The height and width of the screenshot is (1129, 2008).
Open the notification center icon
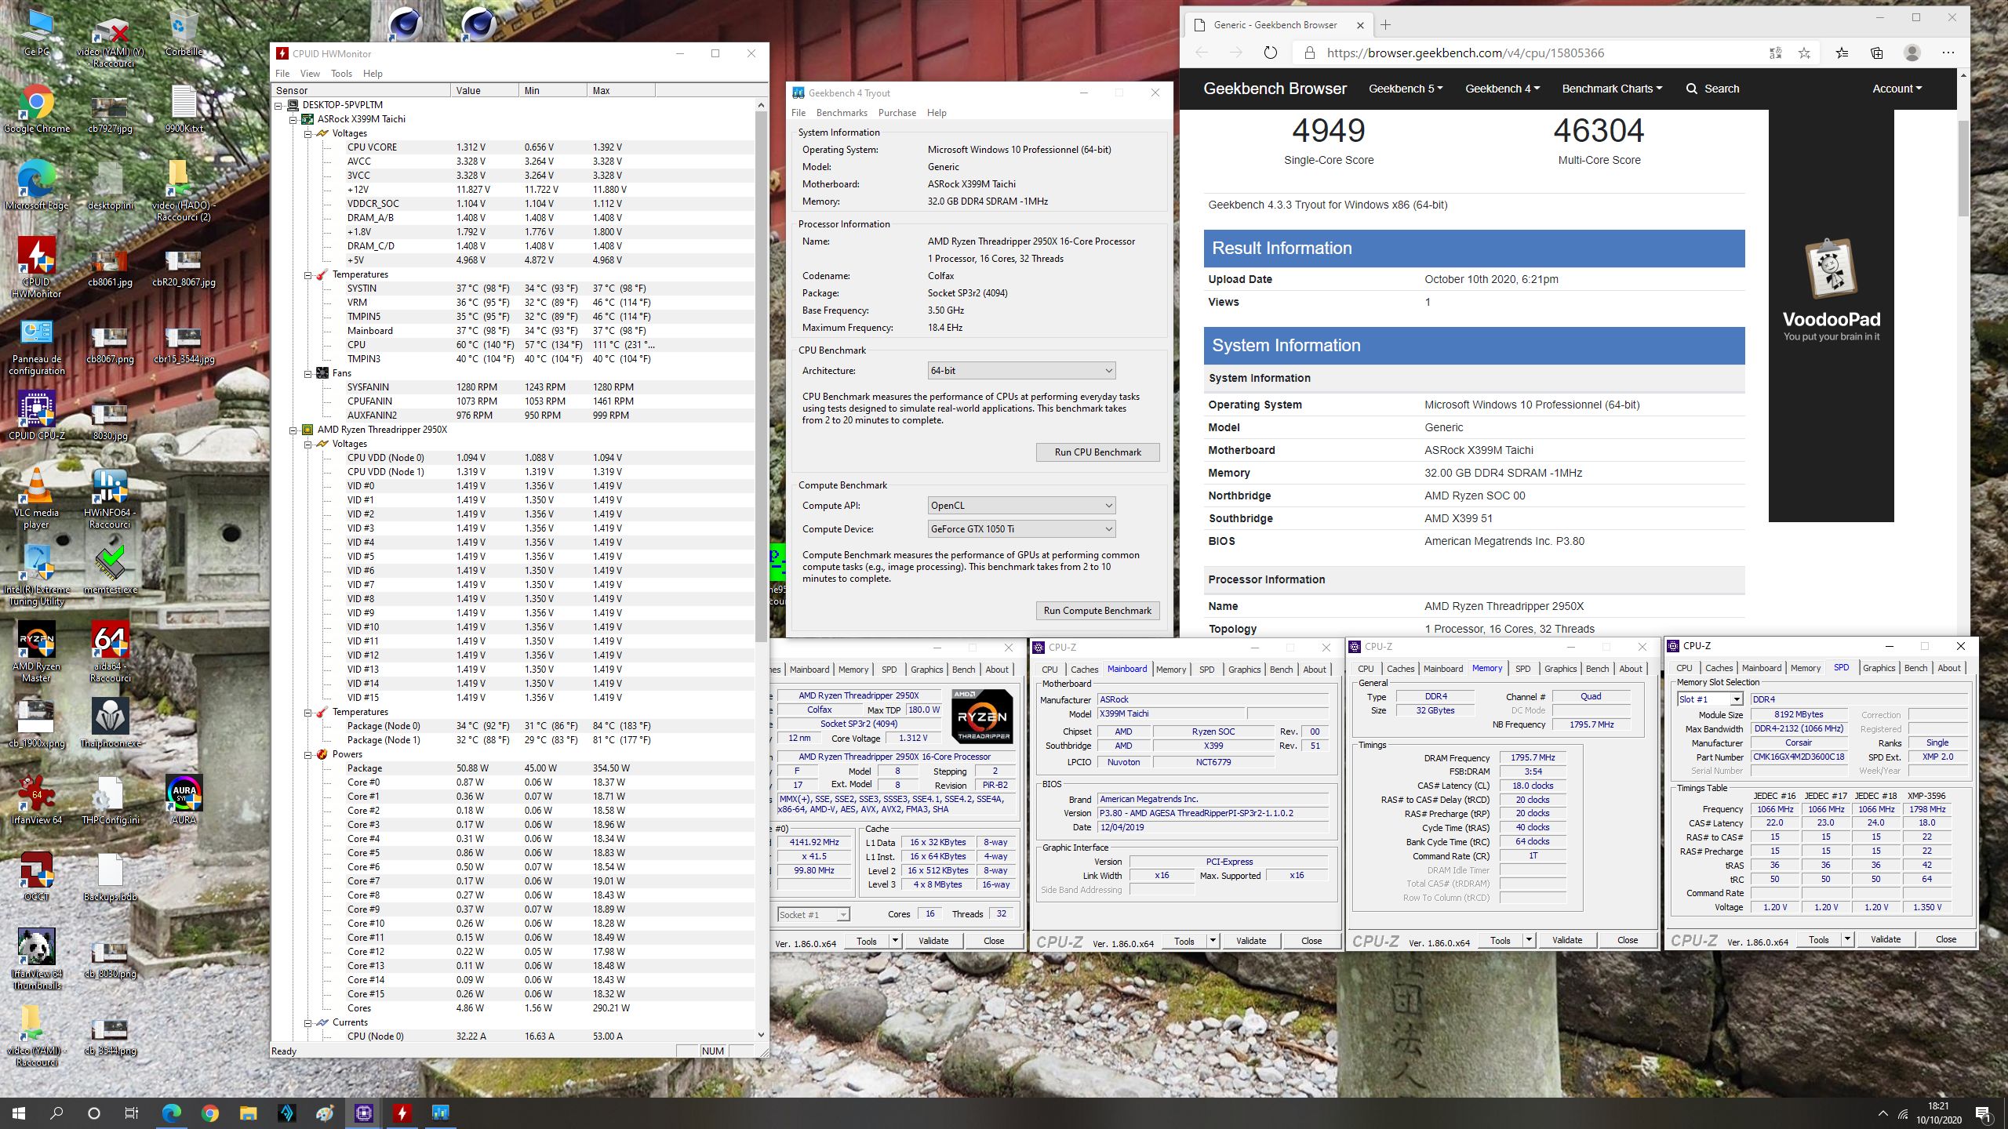[1983, 1113]
